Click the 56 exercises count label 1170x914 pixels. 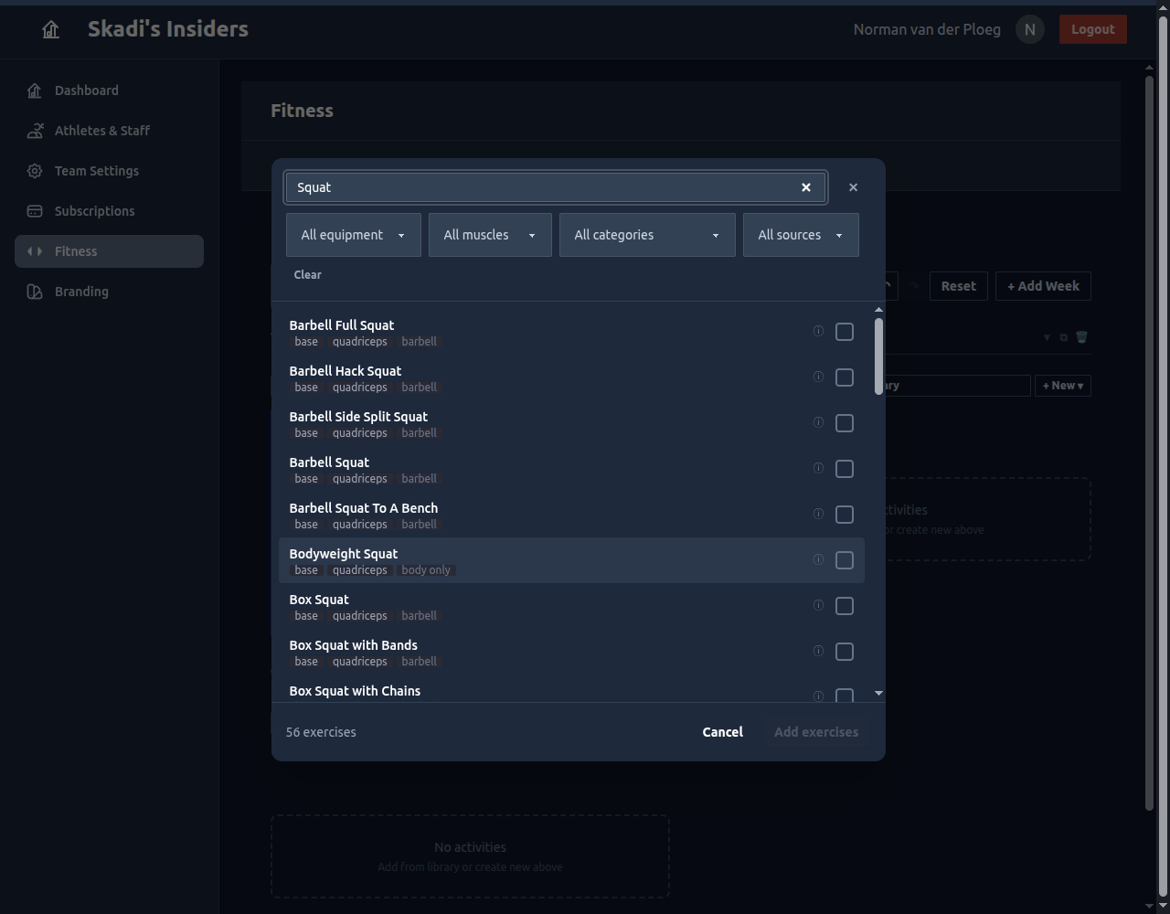(x=321, y=732)
